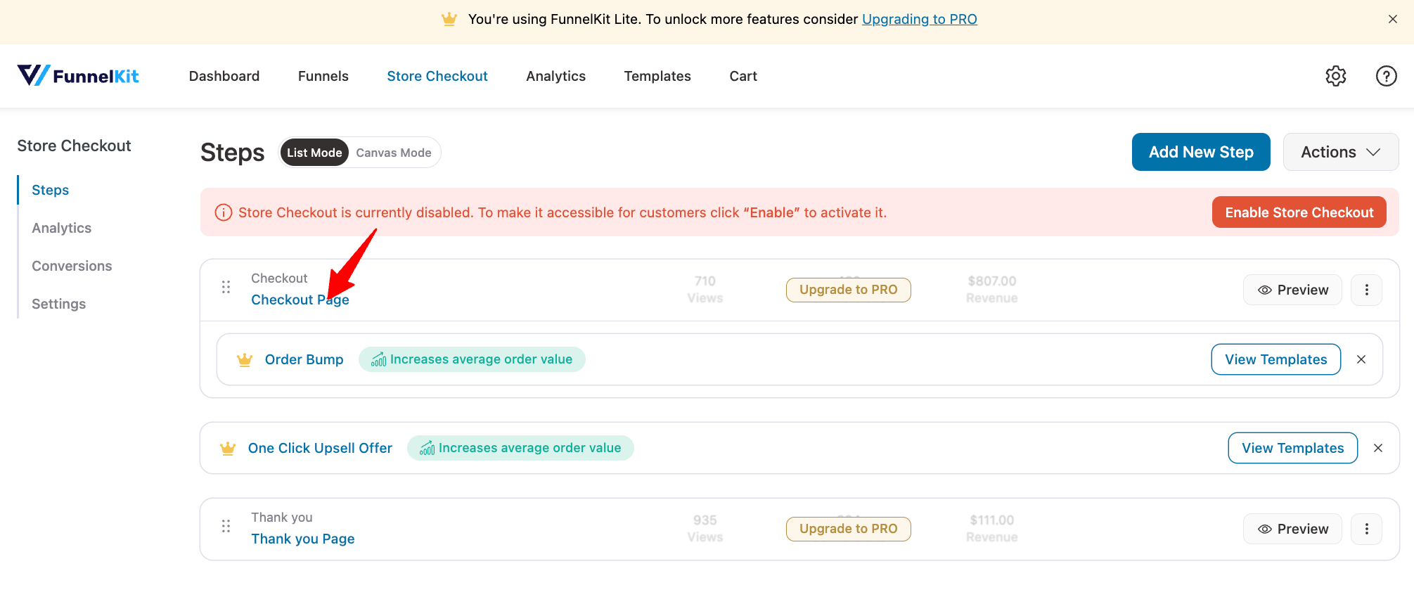
Task: Grab the Checkout step drag handle
Action: pyautogui.click(x=226, y=287)
